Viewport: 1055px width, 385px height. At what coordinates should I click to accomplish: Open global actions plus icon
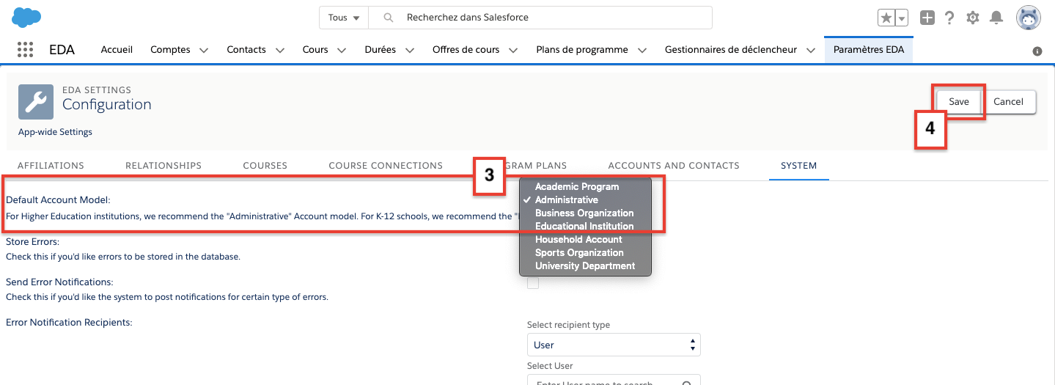[x=927, y=18]
